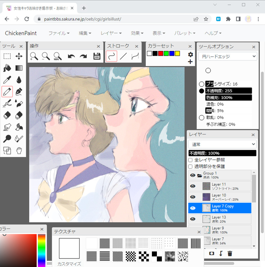
Task: Reload the browser page
Action: pyautogui.click(x=27, y=19)
